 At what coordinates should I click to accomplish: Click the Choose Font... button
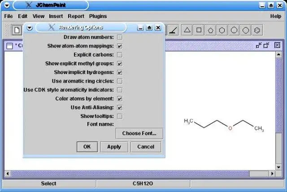pyautogui.click(x=139, y=133)
